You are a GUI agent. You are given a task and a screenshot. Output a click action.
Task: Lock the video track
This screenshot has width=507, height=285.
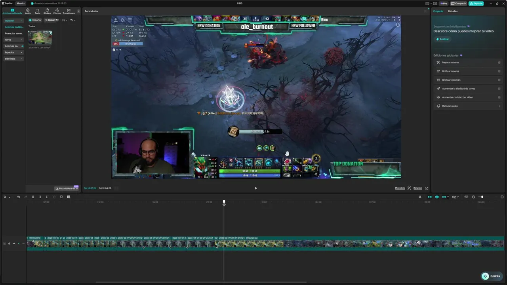[x=9, y=243]
